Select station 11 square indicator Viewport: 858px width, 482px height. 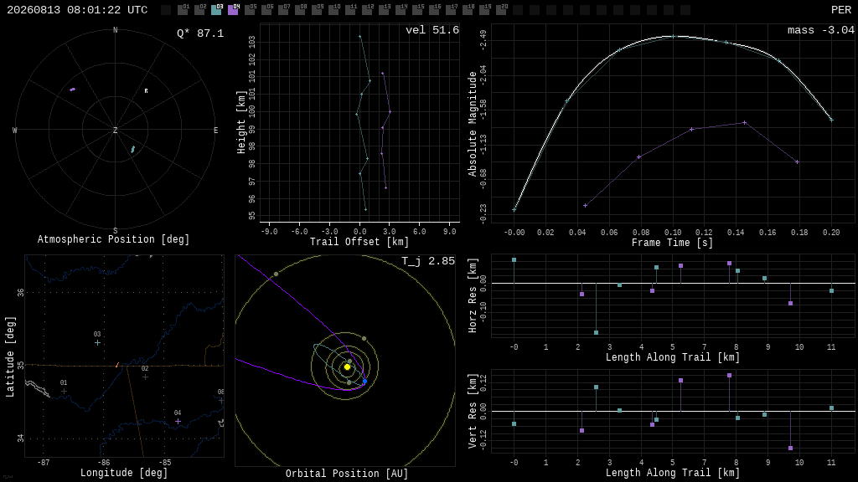click(x=350, y=10)
